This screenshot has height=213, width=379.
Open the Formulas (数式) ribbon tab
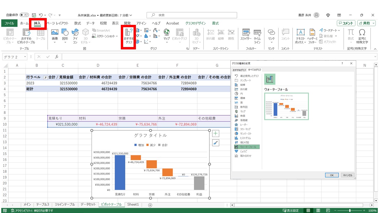tap(78, 23)
